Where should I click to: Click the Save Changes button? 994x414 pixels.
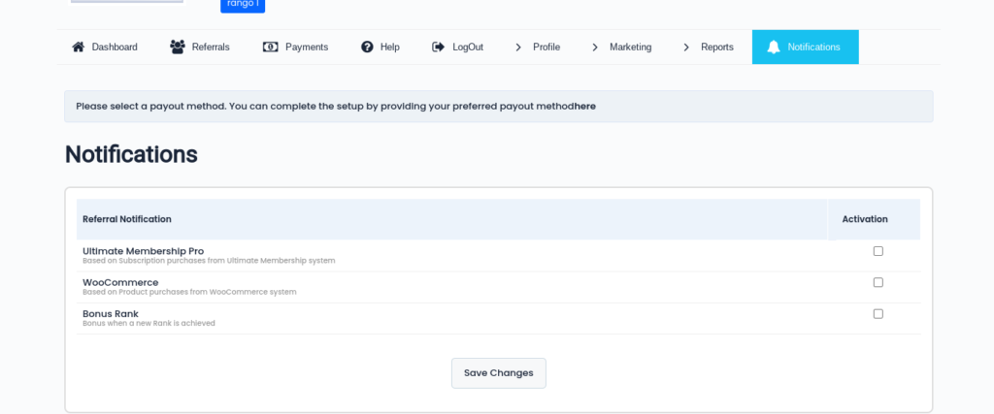[499, 373]
